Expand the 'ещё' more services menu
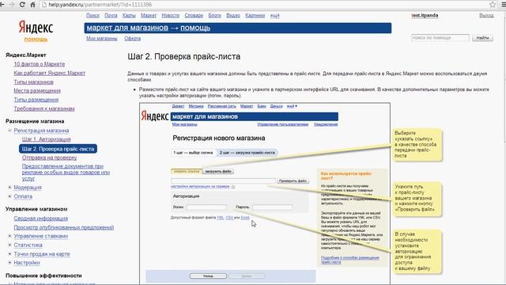This screenshot has height=285, width=506. (274, 16)
